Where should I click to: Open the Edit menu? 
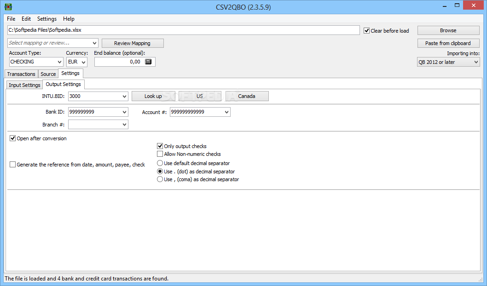pos(26,19)
